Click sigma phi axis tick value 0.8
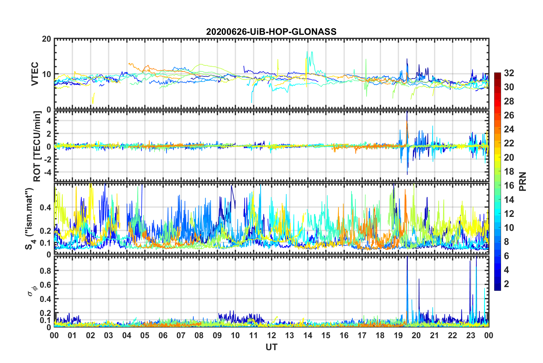The height and width of the screenshot is (363, 543). coord(46,271)
